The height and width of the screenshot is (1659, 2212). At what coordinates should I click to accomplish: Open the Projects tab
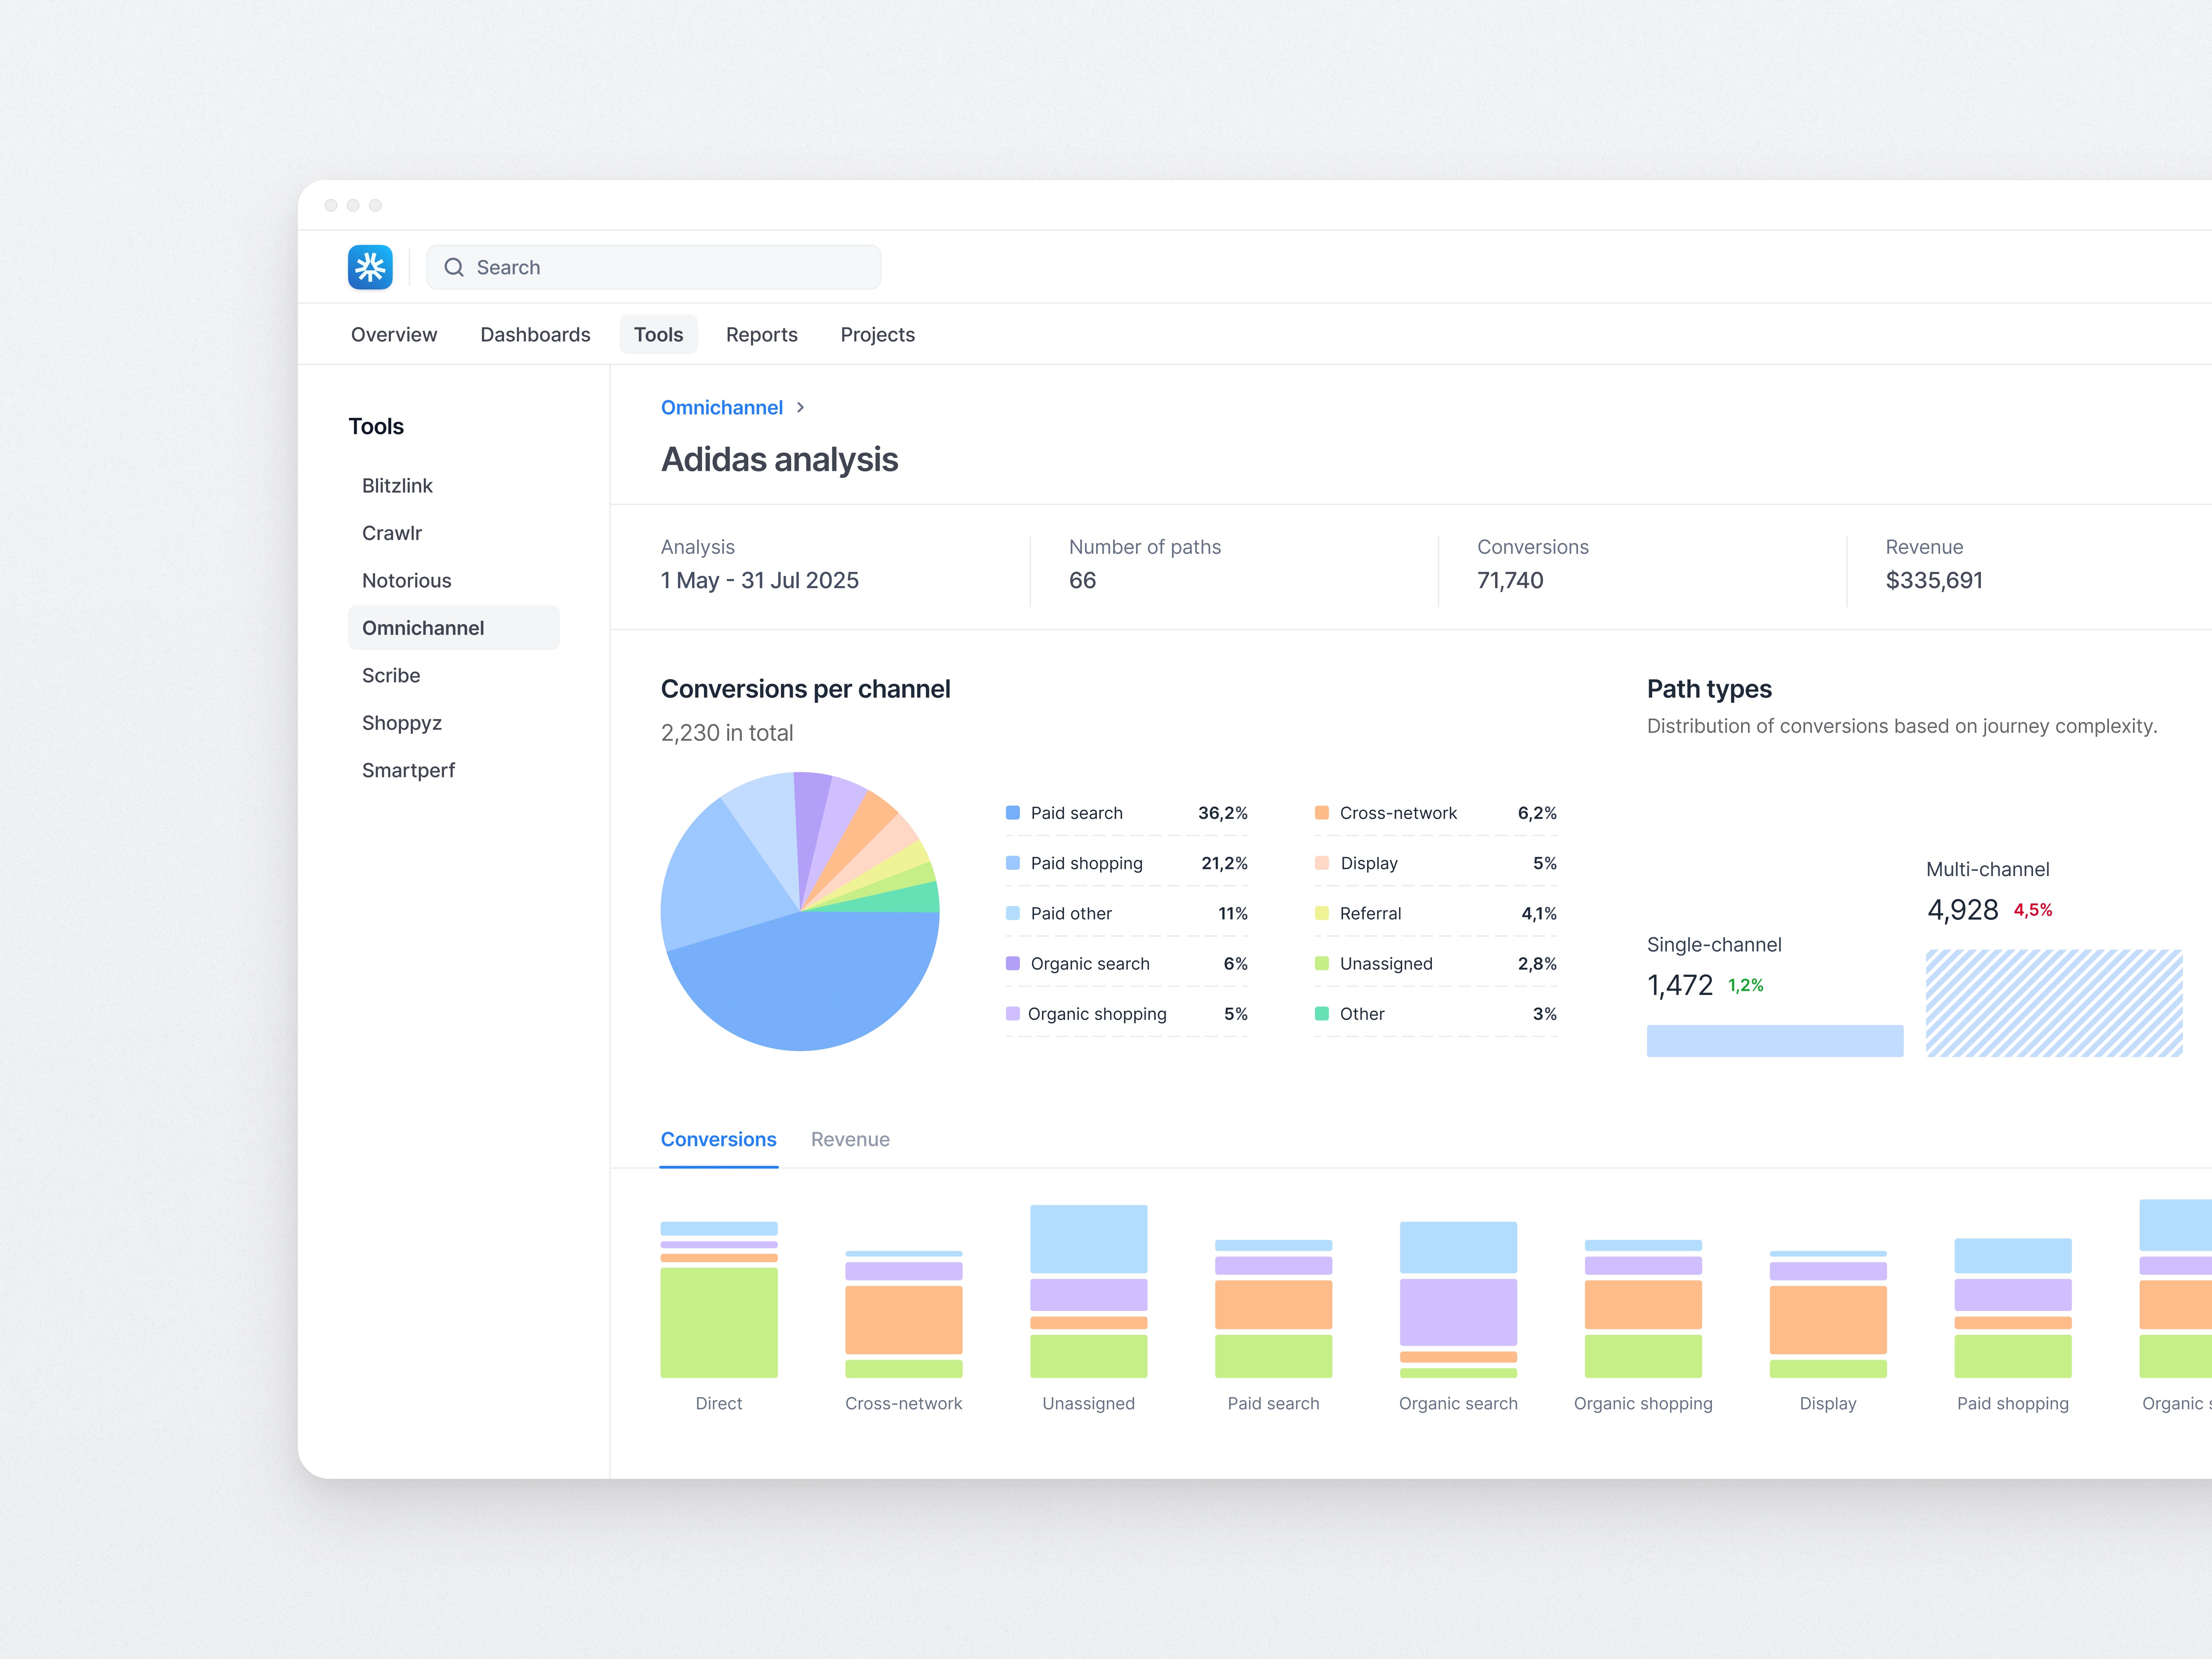(878, 334)
